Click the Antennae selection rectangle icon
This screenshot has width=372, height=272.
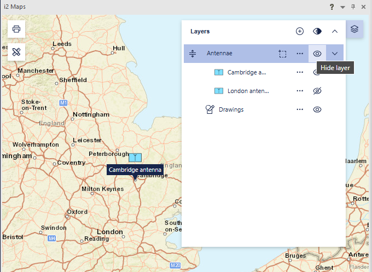point(282,54)
